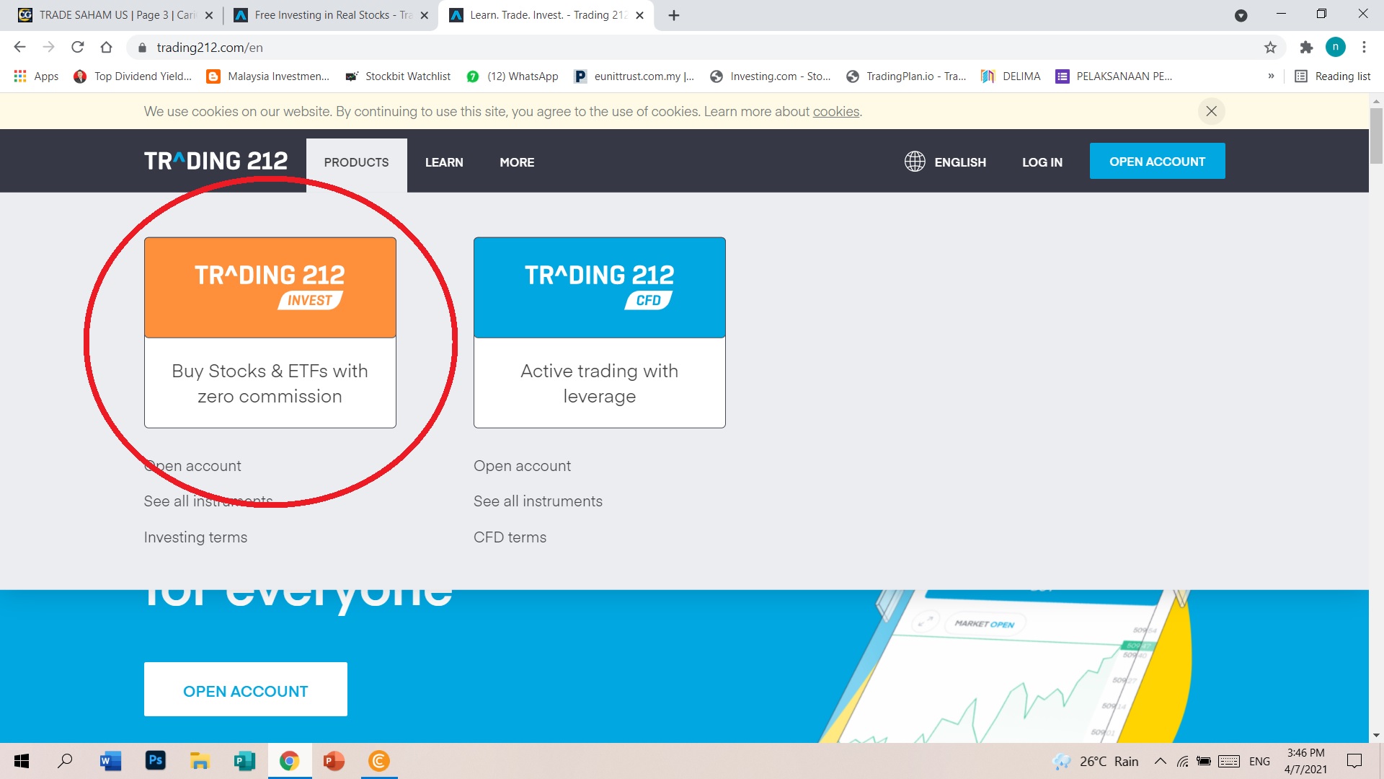Click the LOG IN link
The image size is (1384, 779).
click(1042, 162)
